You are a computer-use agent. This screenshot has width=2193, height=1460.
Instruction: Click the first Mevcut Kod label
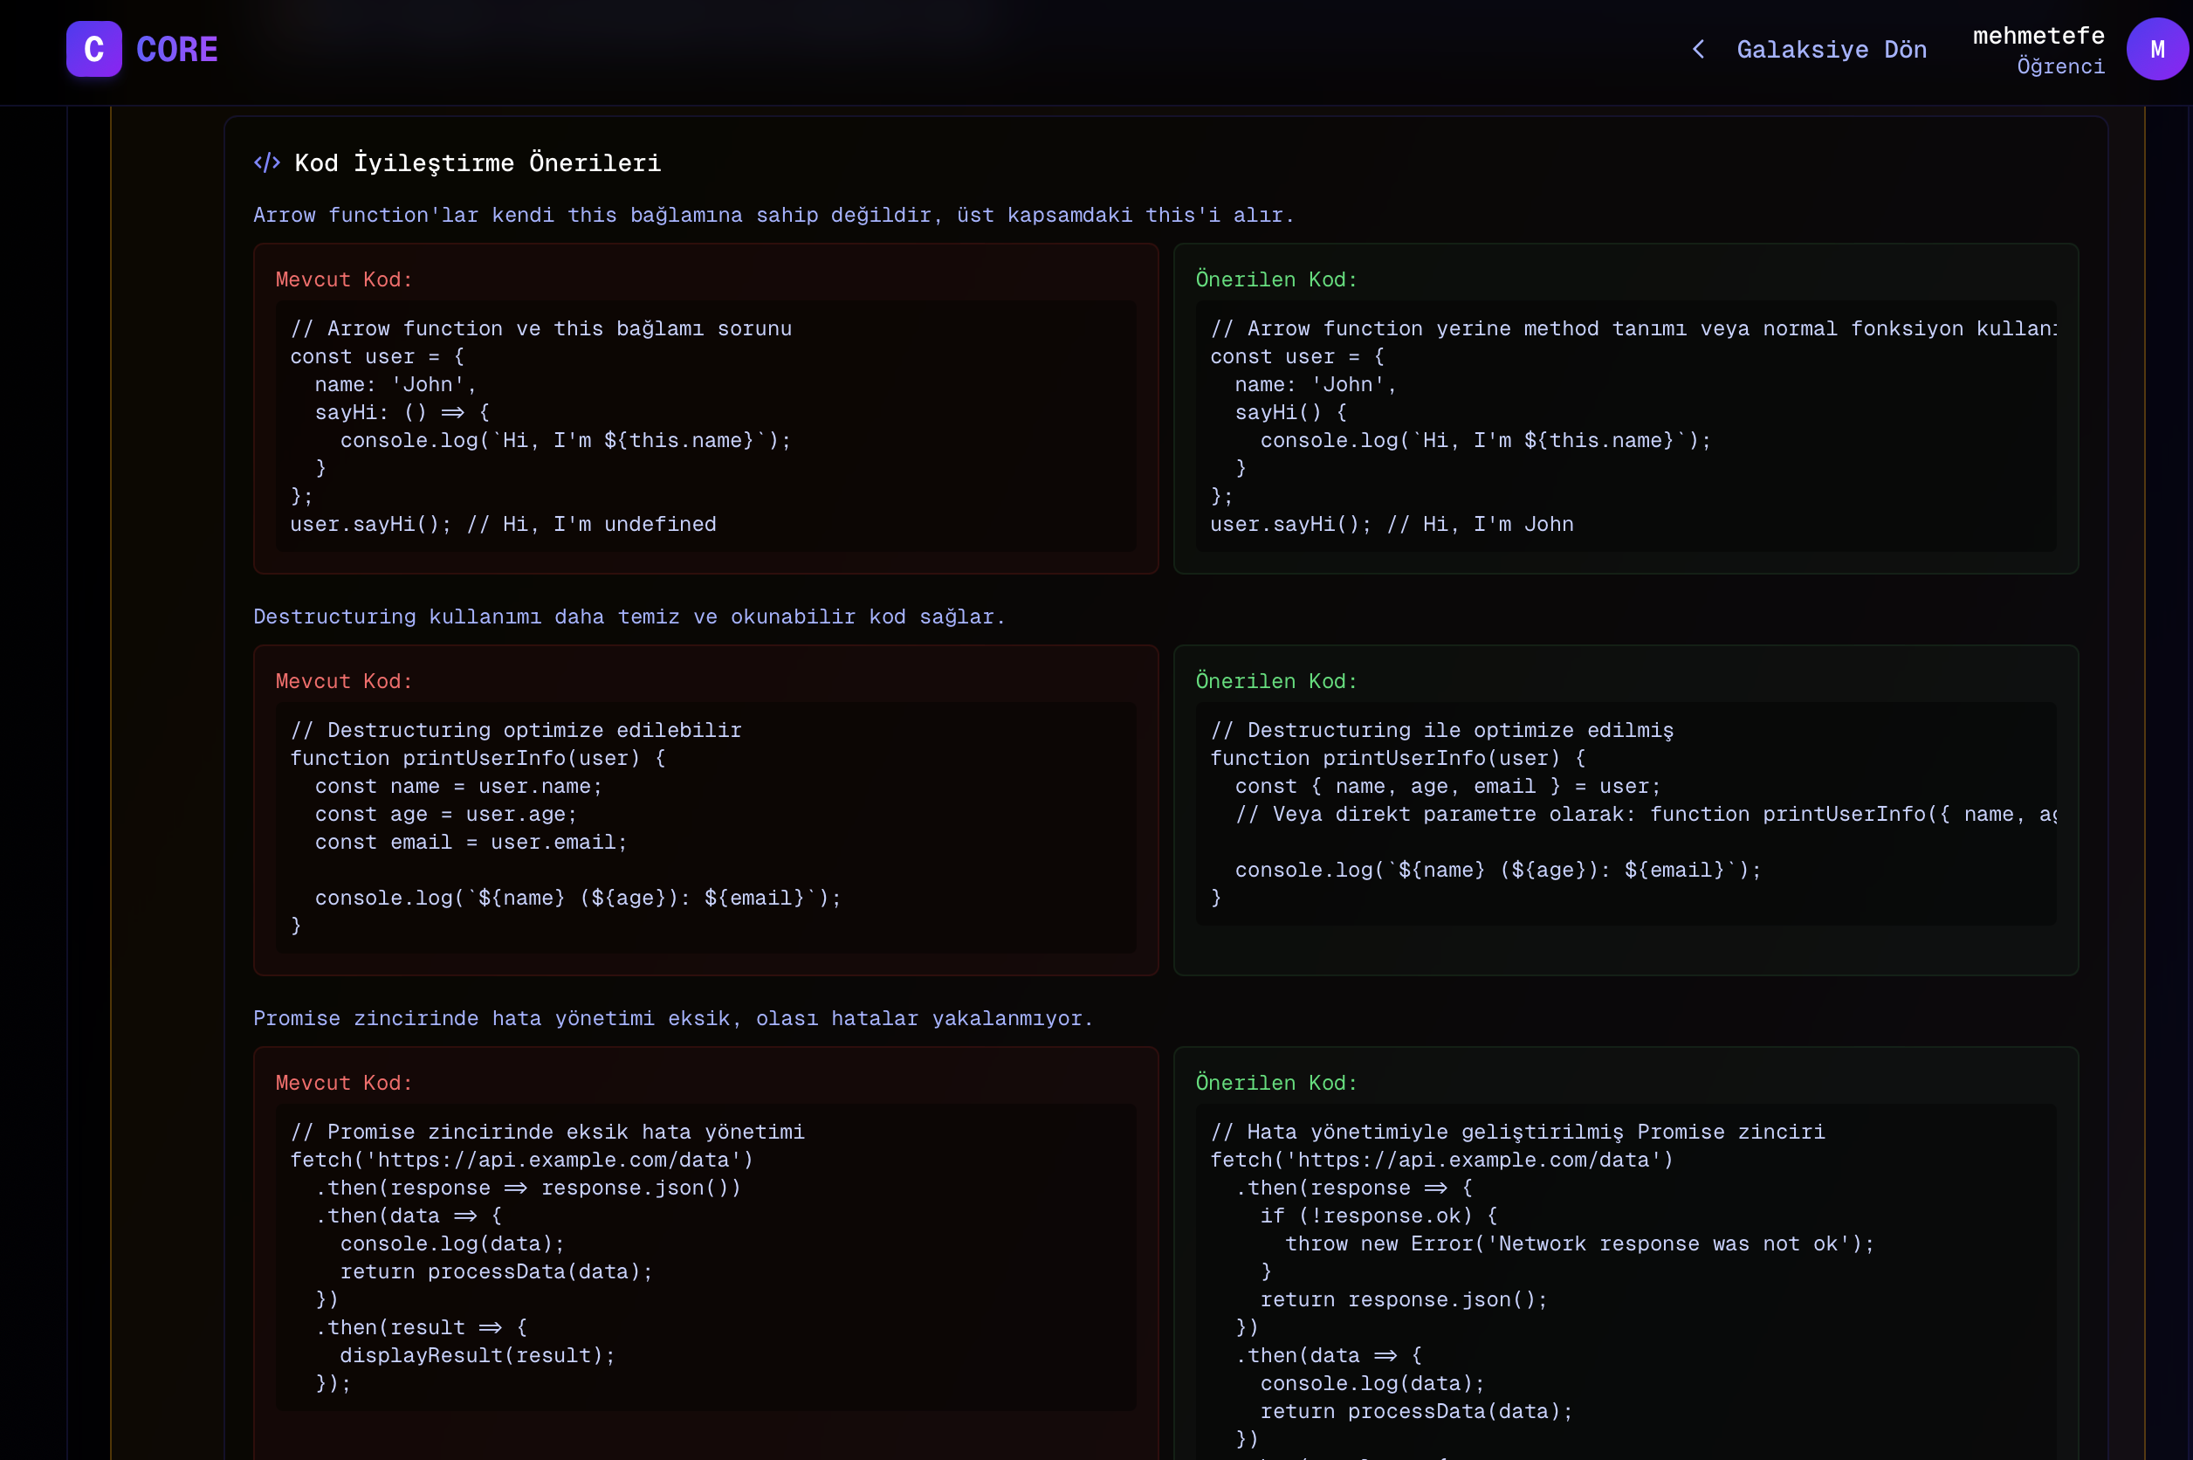tap(343, 279)
